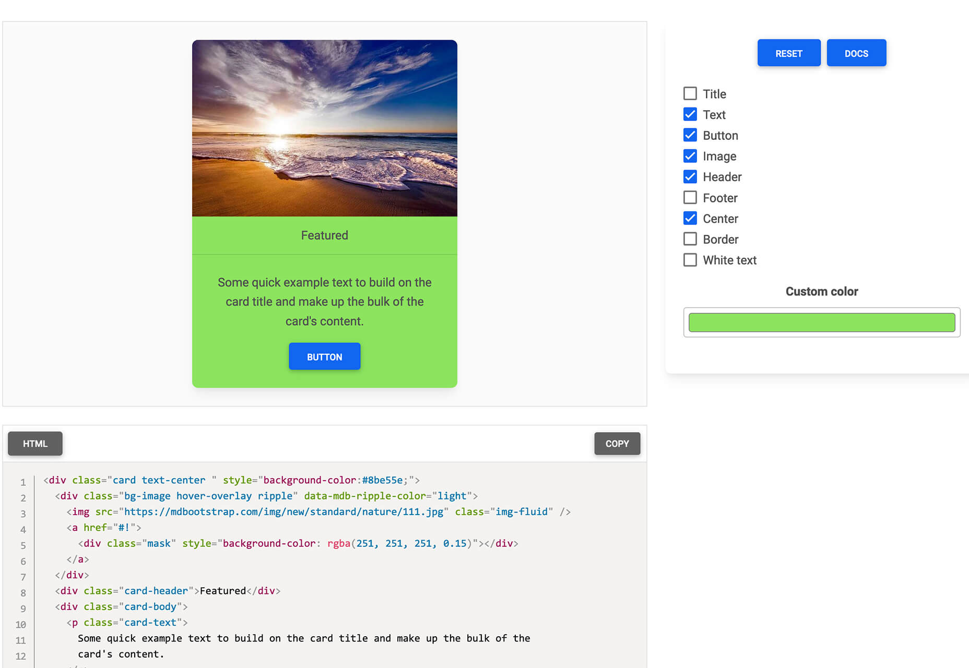
Task: Click the beach sunset card image
Action: coord(324,128)
